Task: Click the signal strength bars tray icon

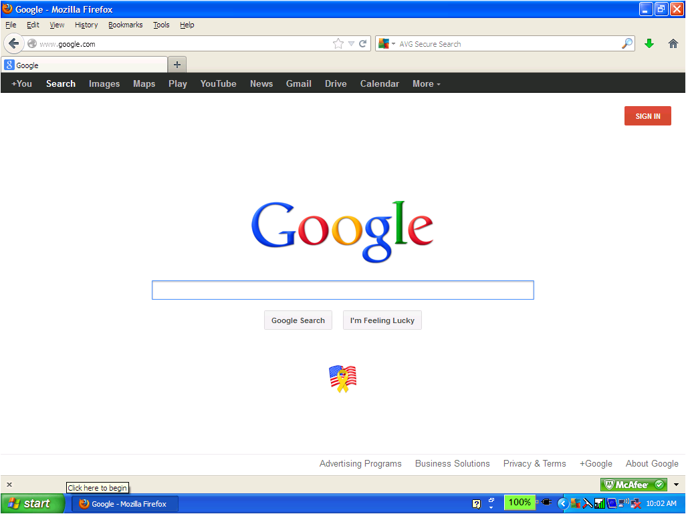Action: point(600,503)
